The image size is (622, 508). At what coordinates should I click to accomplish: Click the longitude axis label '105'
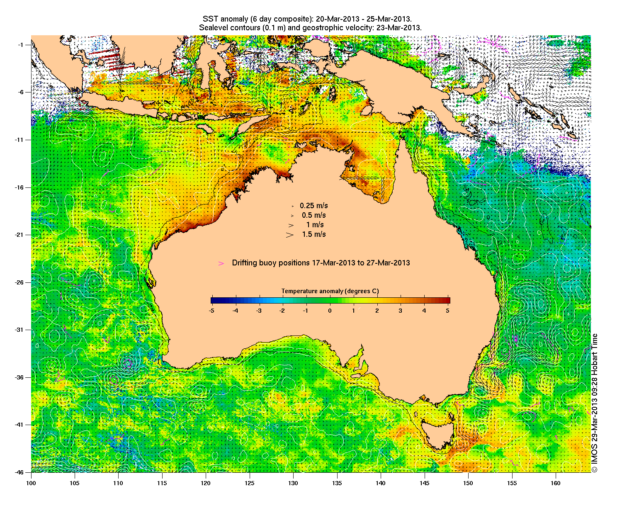75,483
